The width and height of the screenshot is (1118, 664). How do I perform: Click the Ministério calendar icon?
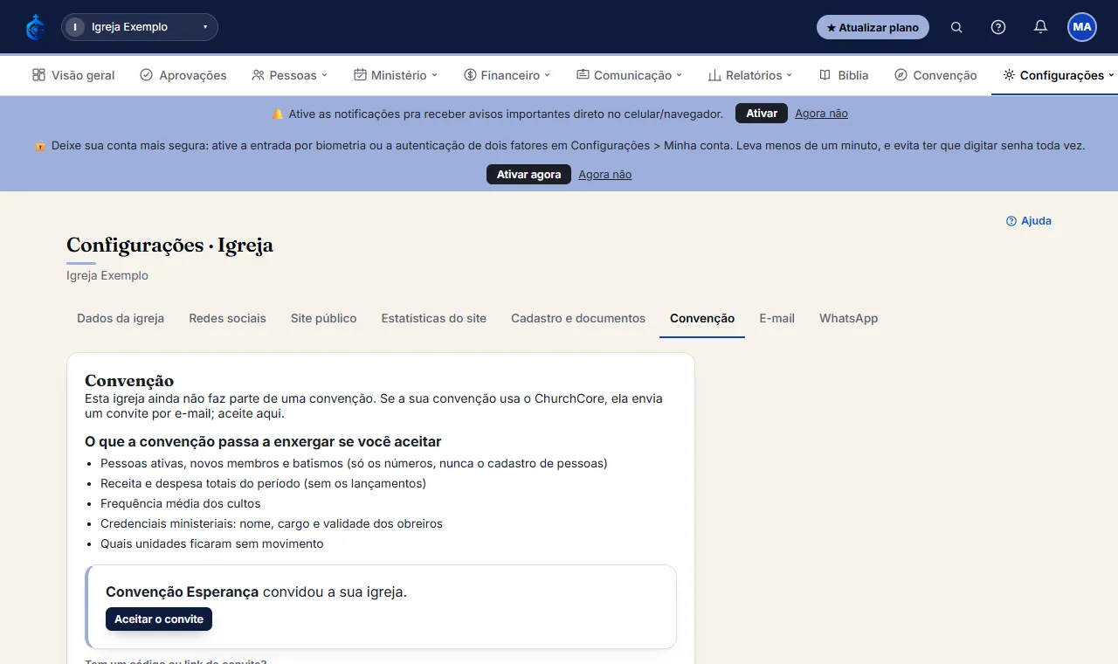[360, 75]
